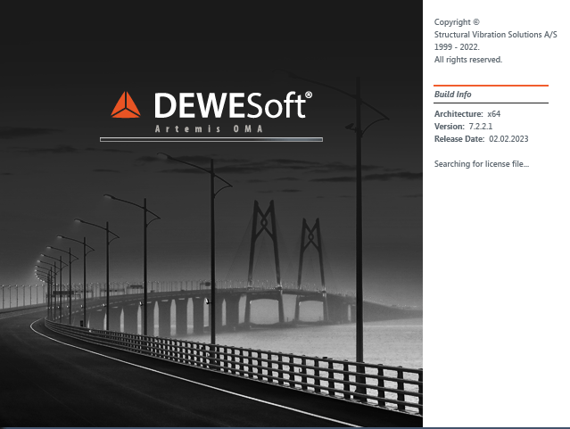Click the orange DEWESoft triangle logo
This screenshot has height=429, width=570.
[126, 105]
